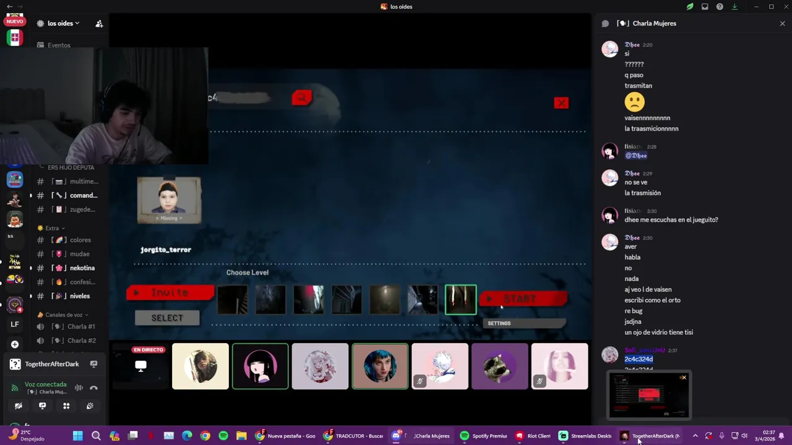
Task: Click the red Invite button
Action: [x=170, y=292]
